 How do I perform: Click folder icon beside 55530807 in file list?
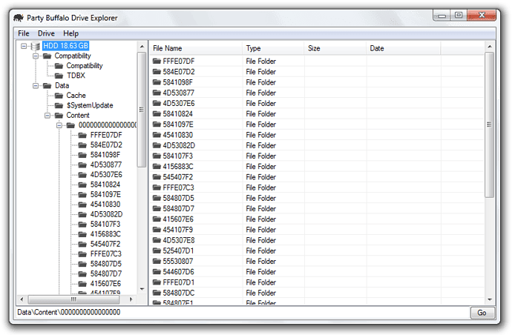pos(157,261)
